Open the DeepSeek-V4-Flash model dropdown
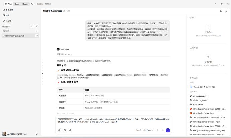The height and width of the screenshot is (138, 231). [144, 130]
